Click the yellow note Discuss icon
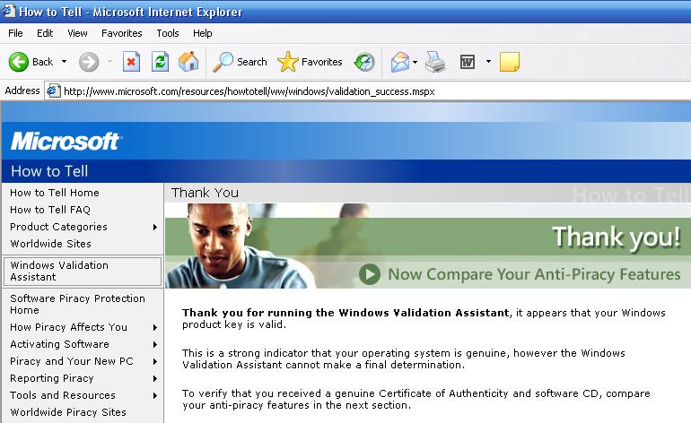691x423 pixels. coord(510,62)
